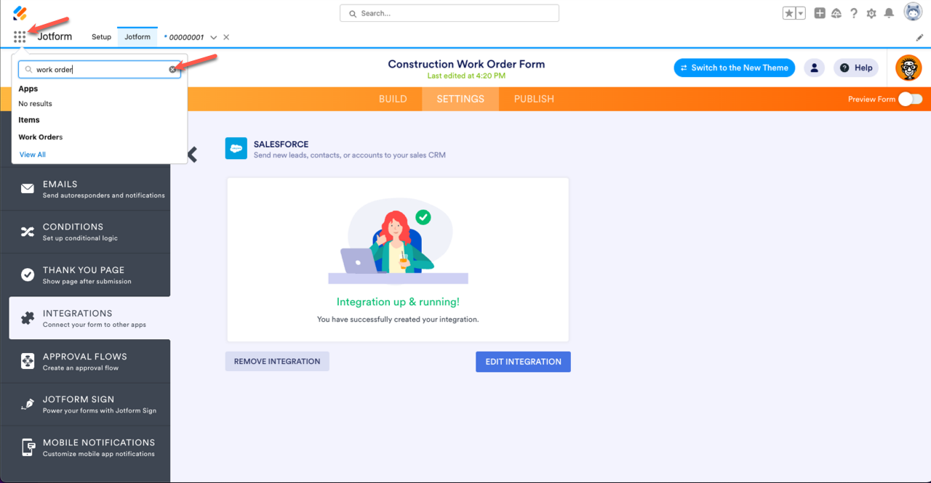
Task: Toggle the Preview Form switch
Action: point(910,100)
